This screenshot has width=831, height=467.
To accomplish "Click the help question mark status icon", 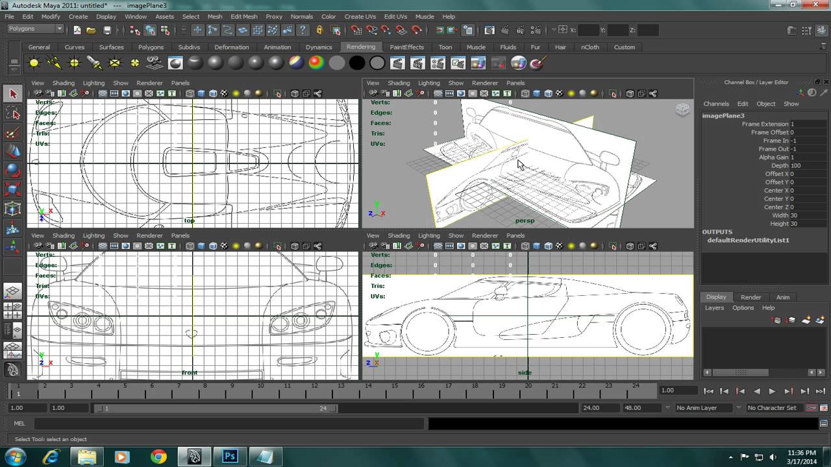I will (x=303, y=30).
